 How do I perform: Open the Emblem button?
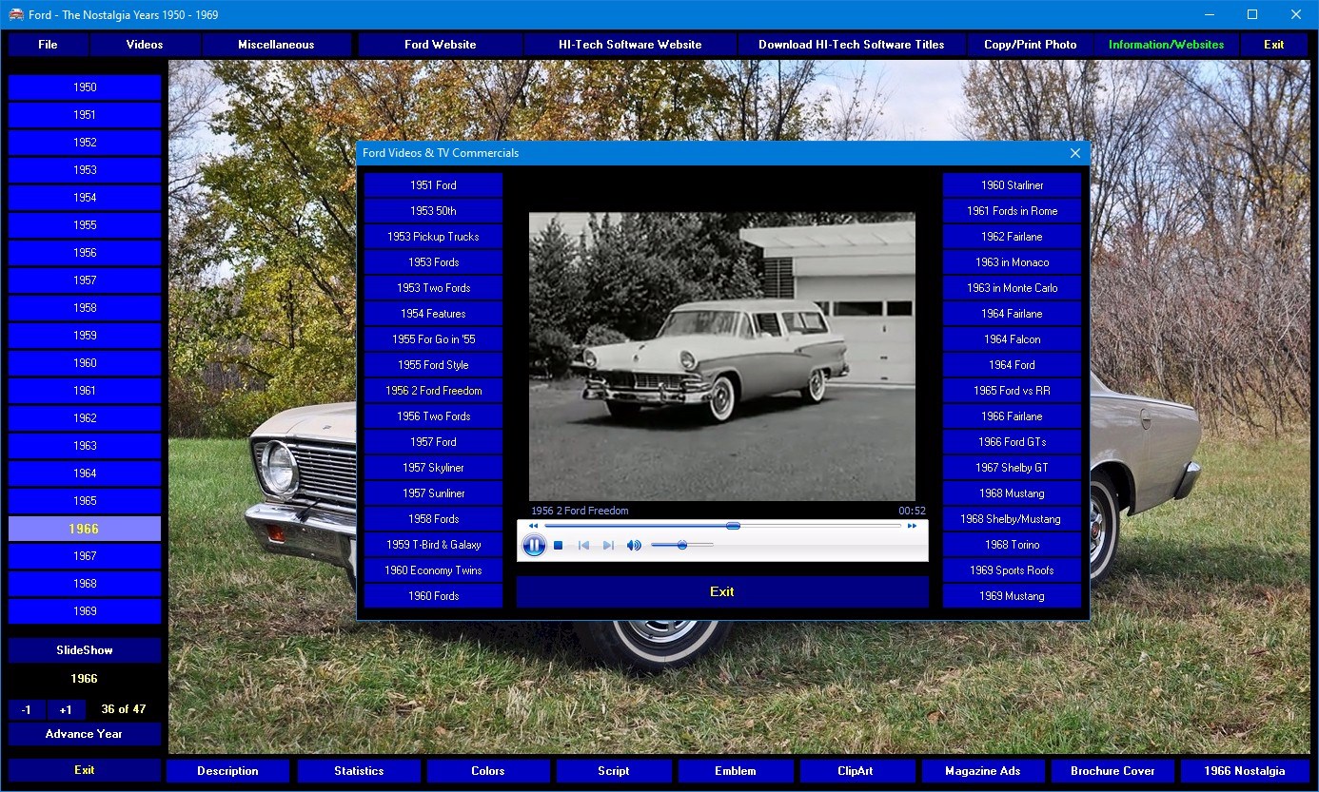pos(736,771)
